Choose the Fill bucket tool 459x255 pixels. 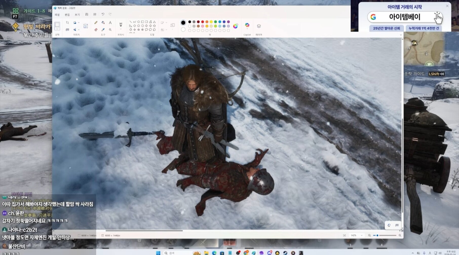click(x=103, y=22)
